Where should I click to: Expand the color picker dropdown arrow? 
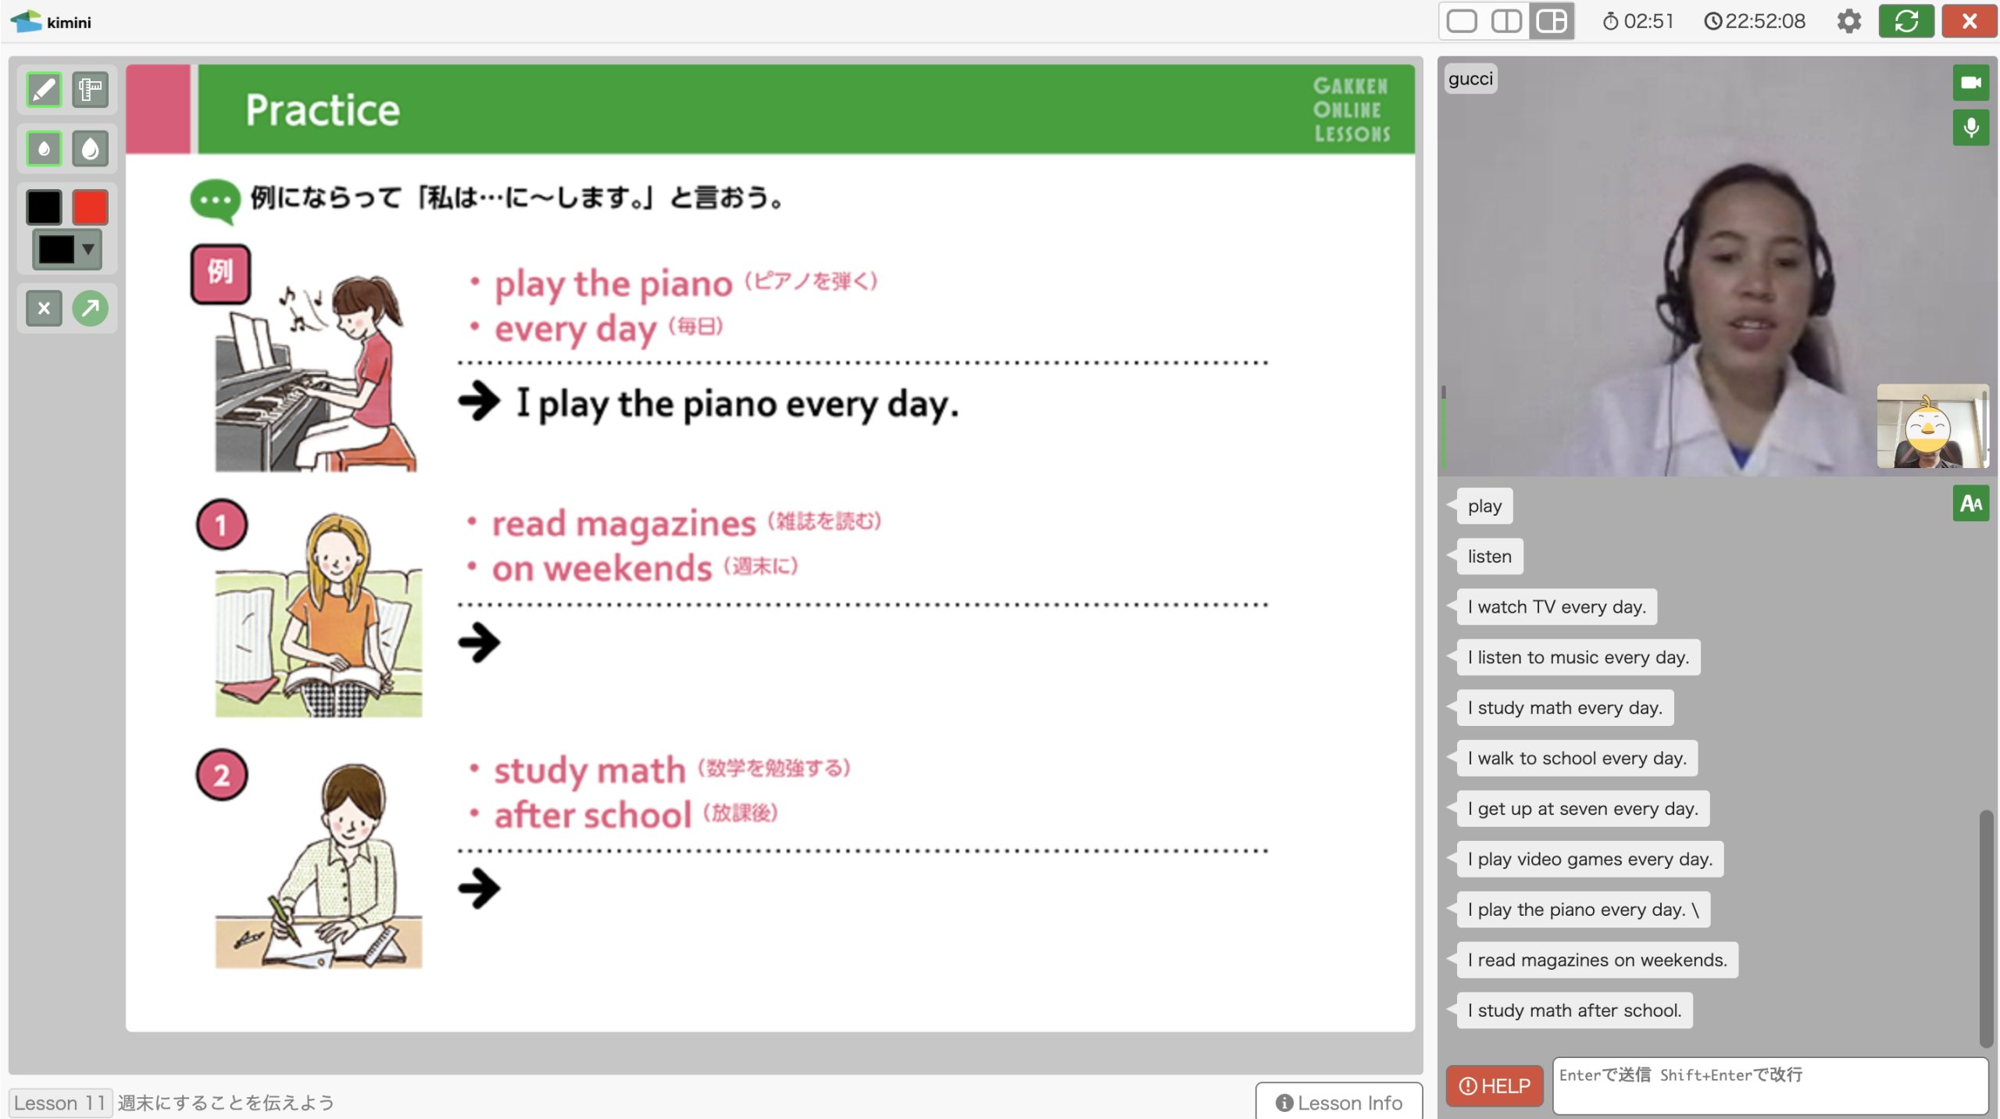click(88, 249)
